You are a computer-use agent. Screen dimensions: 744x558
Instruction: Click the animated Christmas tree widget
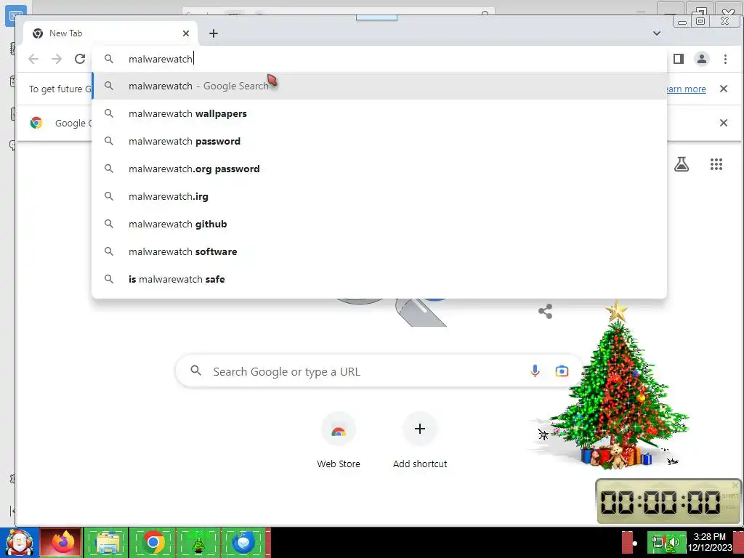pos(616,384)
